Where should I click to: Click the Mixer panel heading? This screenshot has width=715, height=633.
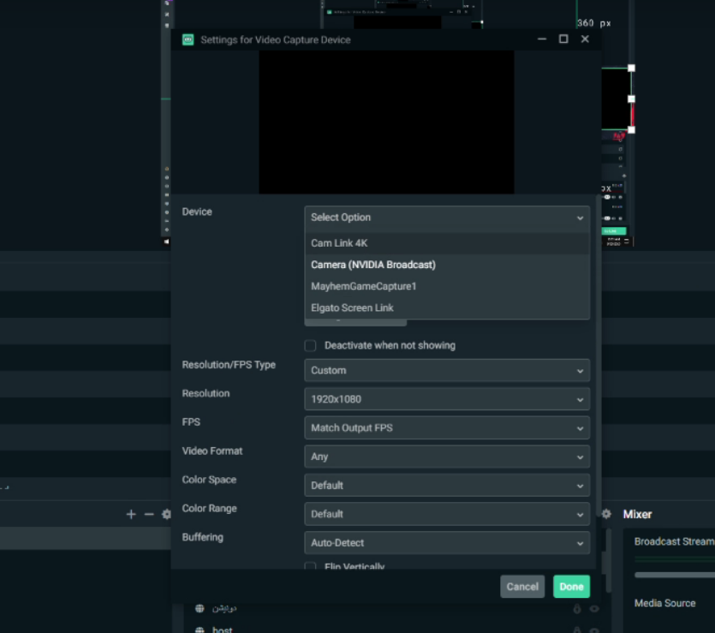point(637,514)
